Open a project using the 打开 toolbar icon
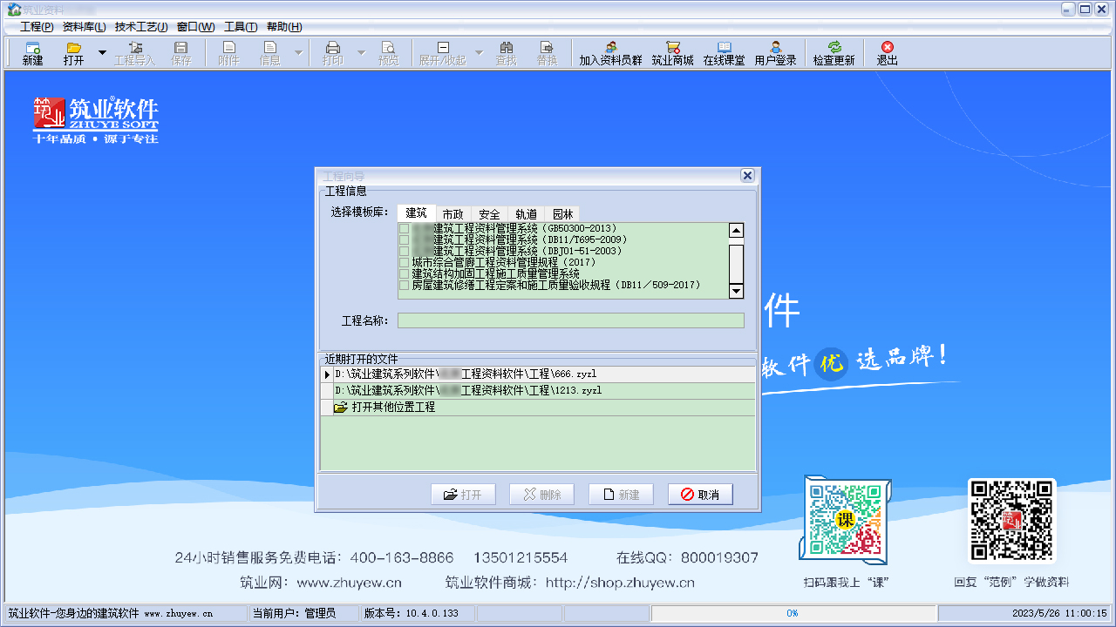 pyautogui.click(x=72, y=52)
